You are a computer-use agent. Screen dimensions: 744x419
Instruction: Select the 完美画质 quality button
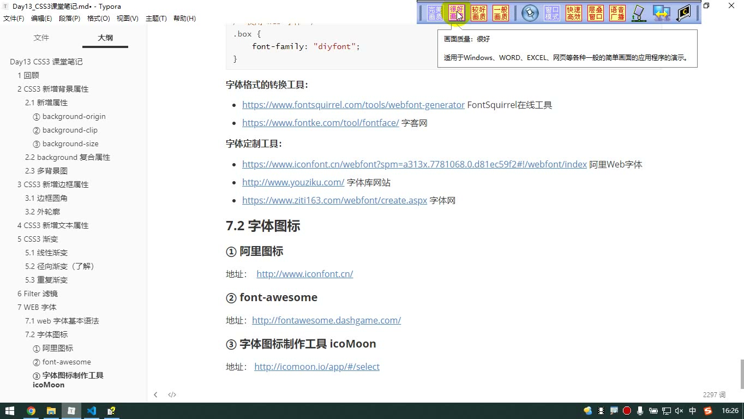435,13
